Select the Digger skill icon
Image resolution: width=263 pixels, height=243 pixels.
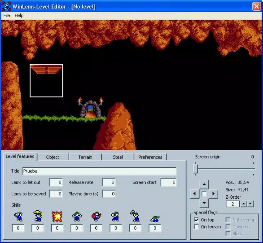155,219
